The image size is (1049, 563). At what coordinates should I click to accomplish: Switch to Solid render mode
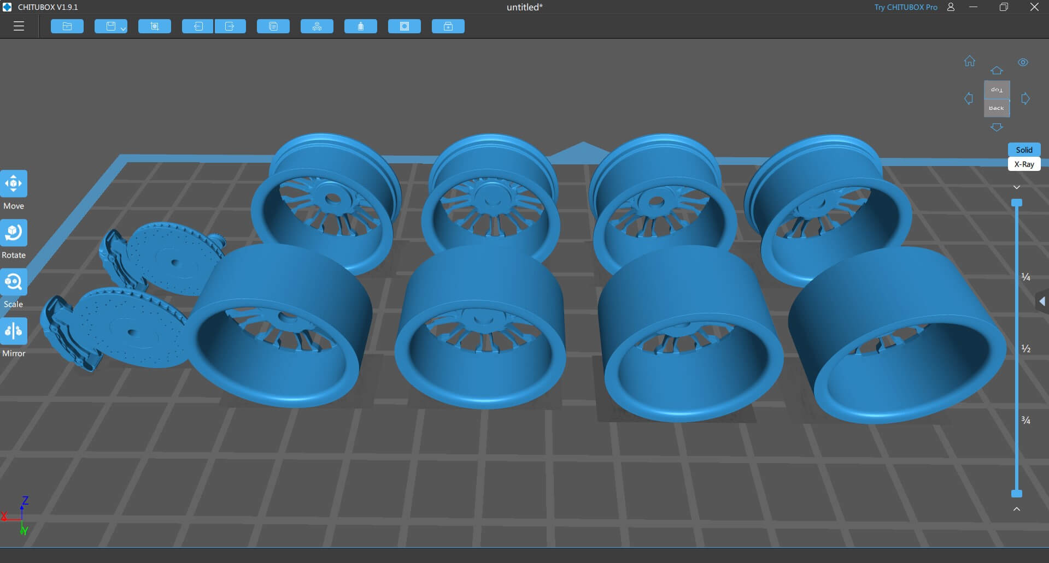pos(1024,150)
